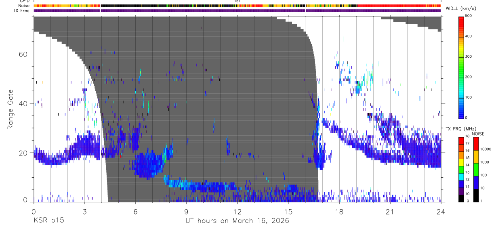
Task: Click the '12' label on TX FRQ scale
Action: (467, 179)
